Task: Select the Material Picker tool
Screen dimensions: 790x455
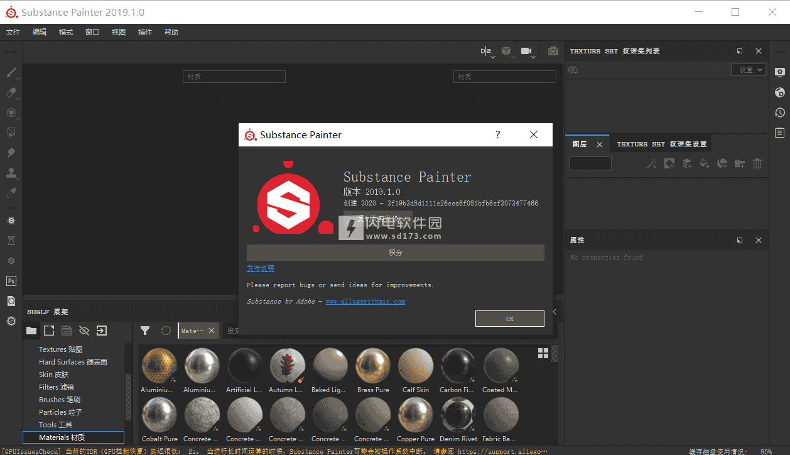Action: coord(12,192)
